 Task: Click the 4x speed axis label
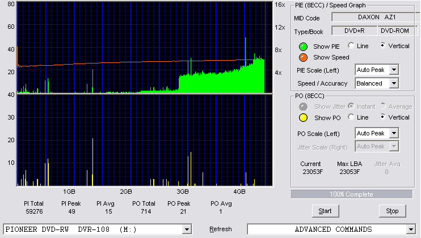(278, 73)
